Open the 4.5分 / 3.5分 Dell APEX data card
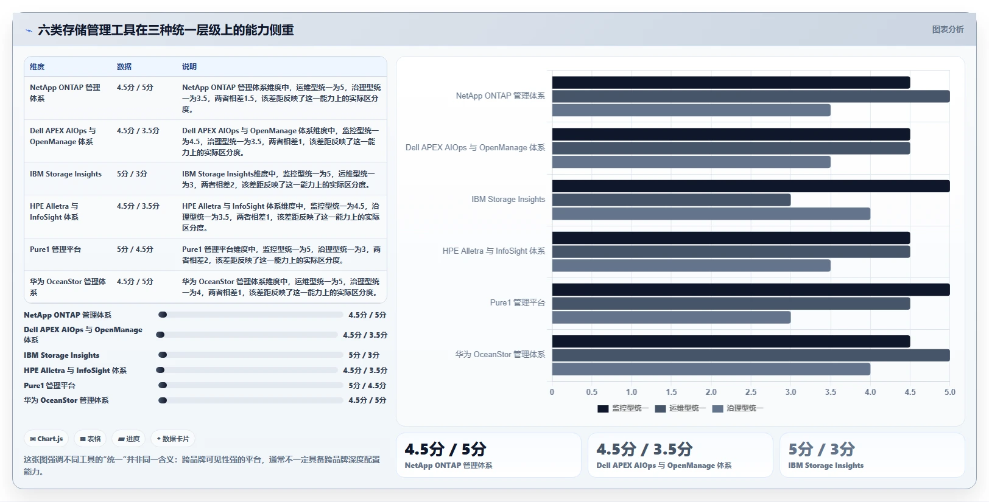Screen dimensions: 989x502 click(680, 455)
